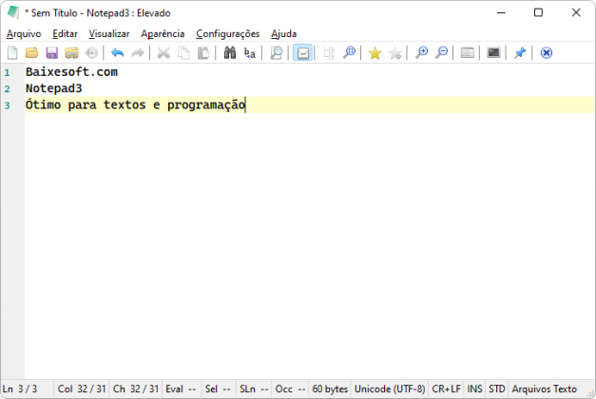Choose scheme via Arquivos Texto status
Viewport: 596px width, 399px height.
(x=545, y=389)
